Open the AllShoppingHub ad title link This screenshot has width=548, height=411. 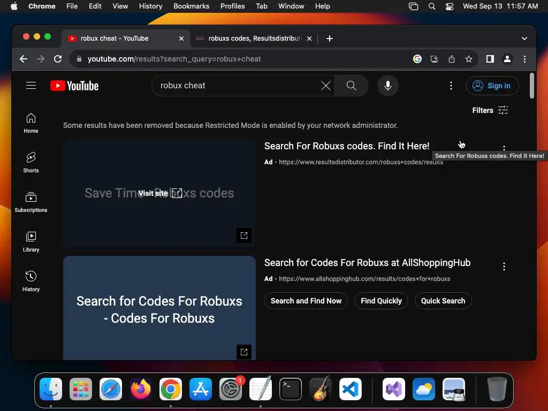coord(367,263)
